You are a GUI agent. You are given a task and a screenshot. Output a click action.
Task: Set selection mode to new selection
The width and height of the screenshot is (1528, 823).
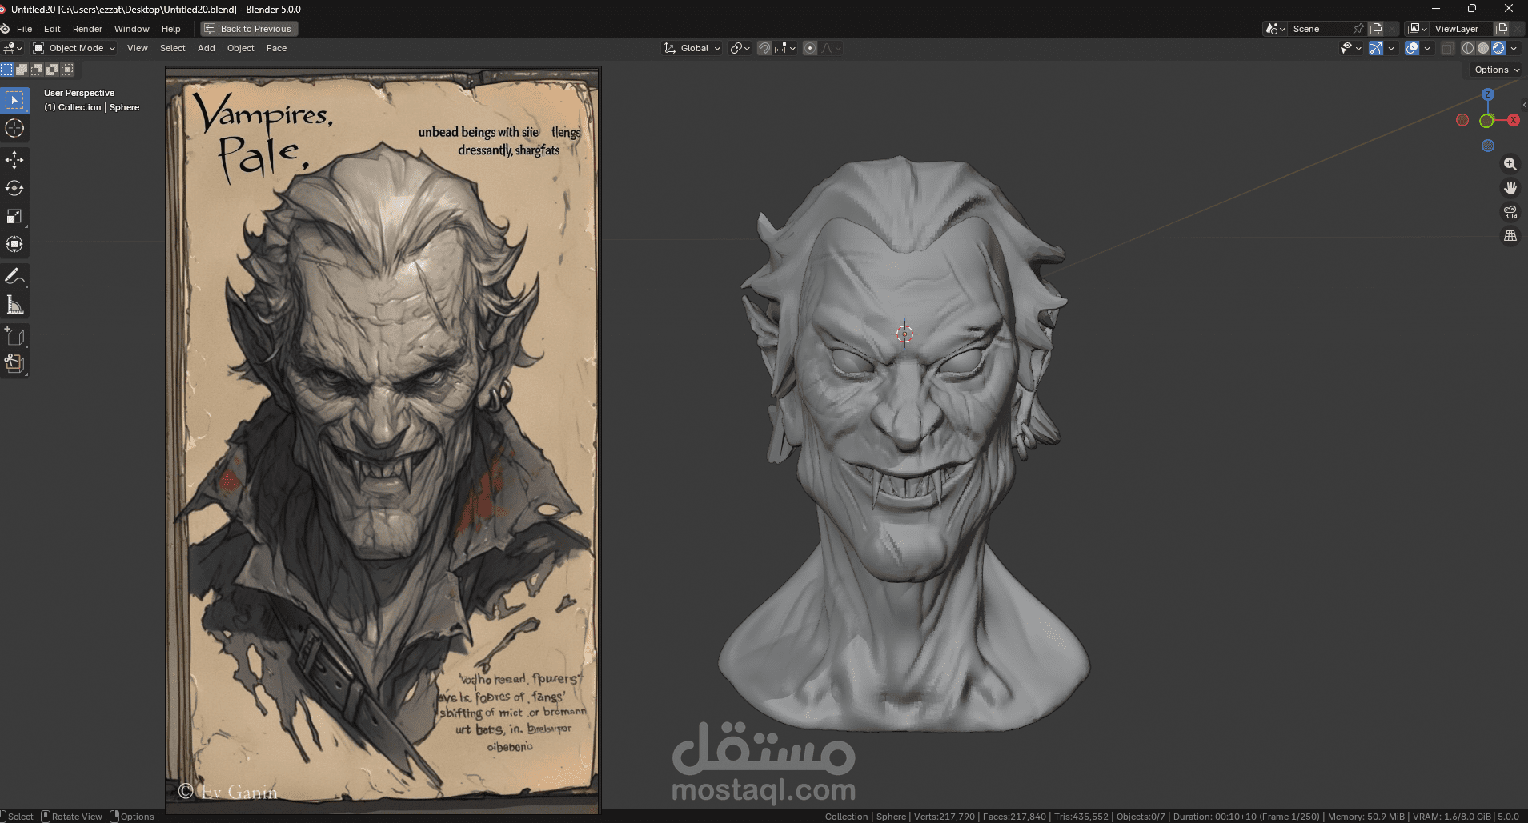coord(6,70)
